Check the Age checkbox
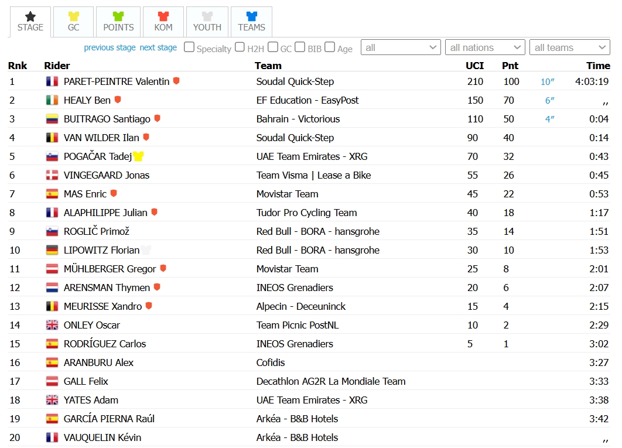Viewport: 622px width, 448px height. pos(330,47)
